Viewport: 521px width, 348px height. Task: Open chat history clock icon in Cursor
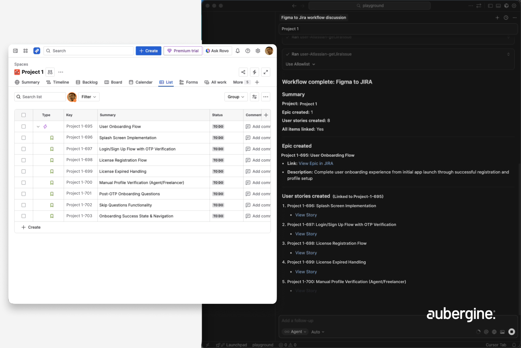point(506,18)
